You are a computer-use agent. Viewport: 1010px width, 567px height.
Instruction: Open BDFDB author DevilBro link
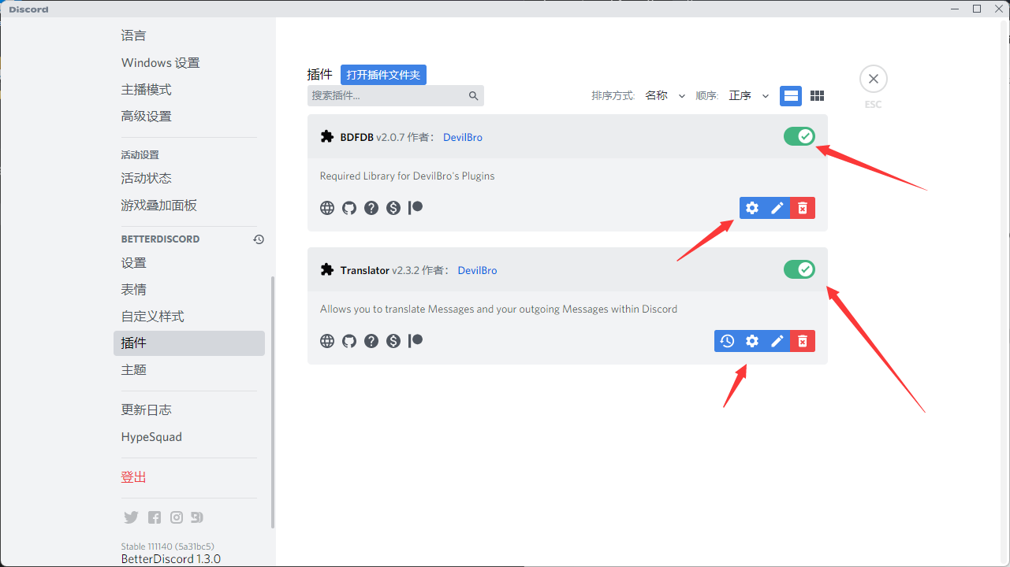[463, 137]
